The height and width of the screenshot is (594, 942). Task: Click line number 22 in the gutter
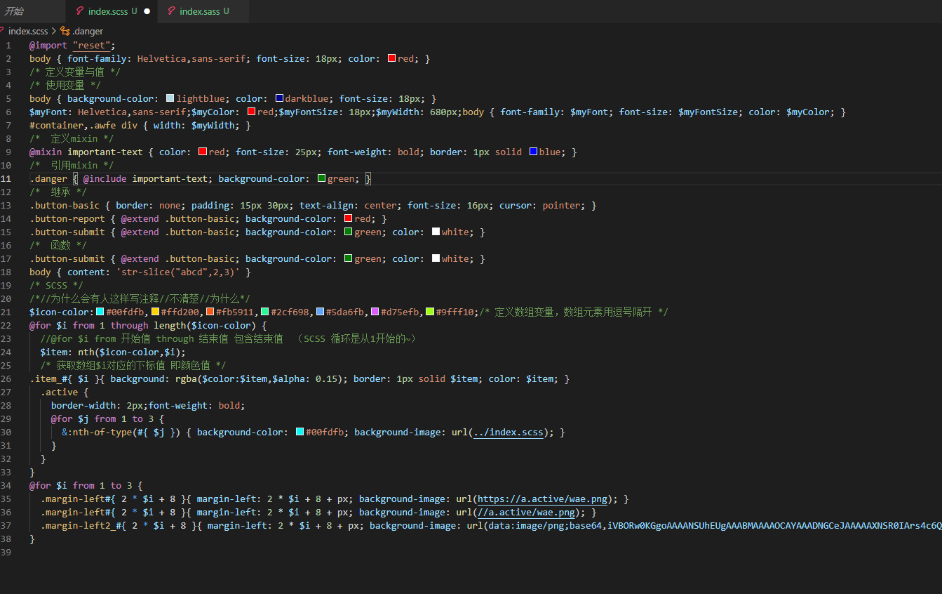tap(6, 326)
